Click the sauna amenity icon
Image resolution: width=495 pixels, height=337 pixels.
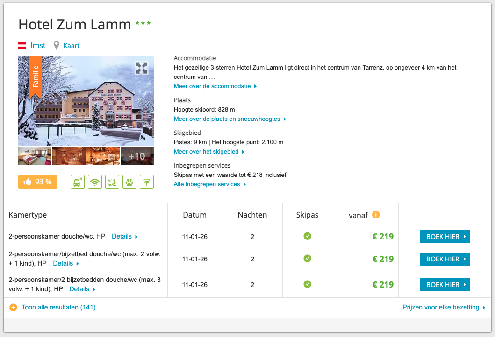[x=112, y=182]
